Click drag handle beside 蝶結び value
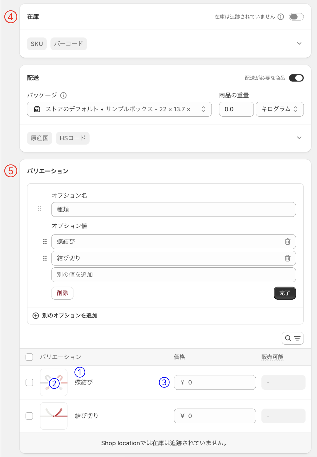The width and height of the screenshot is (317, 457). click(45, 242)
